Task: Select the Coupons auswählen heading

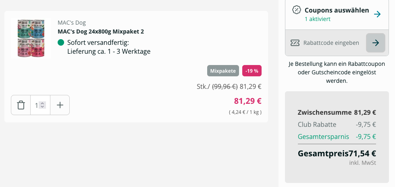Action: [x=337, y=11]
